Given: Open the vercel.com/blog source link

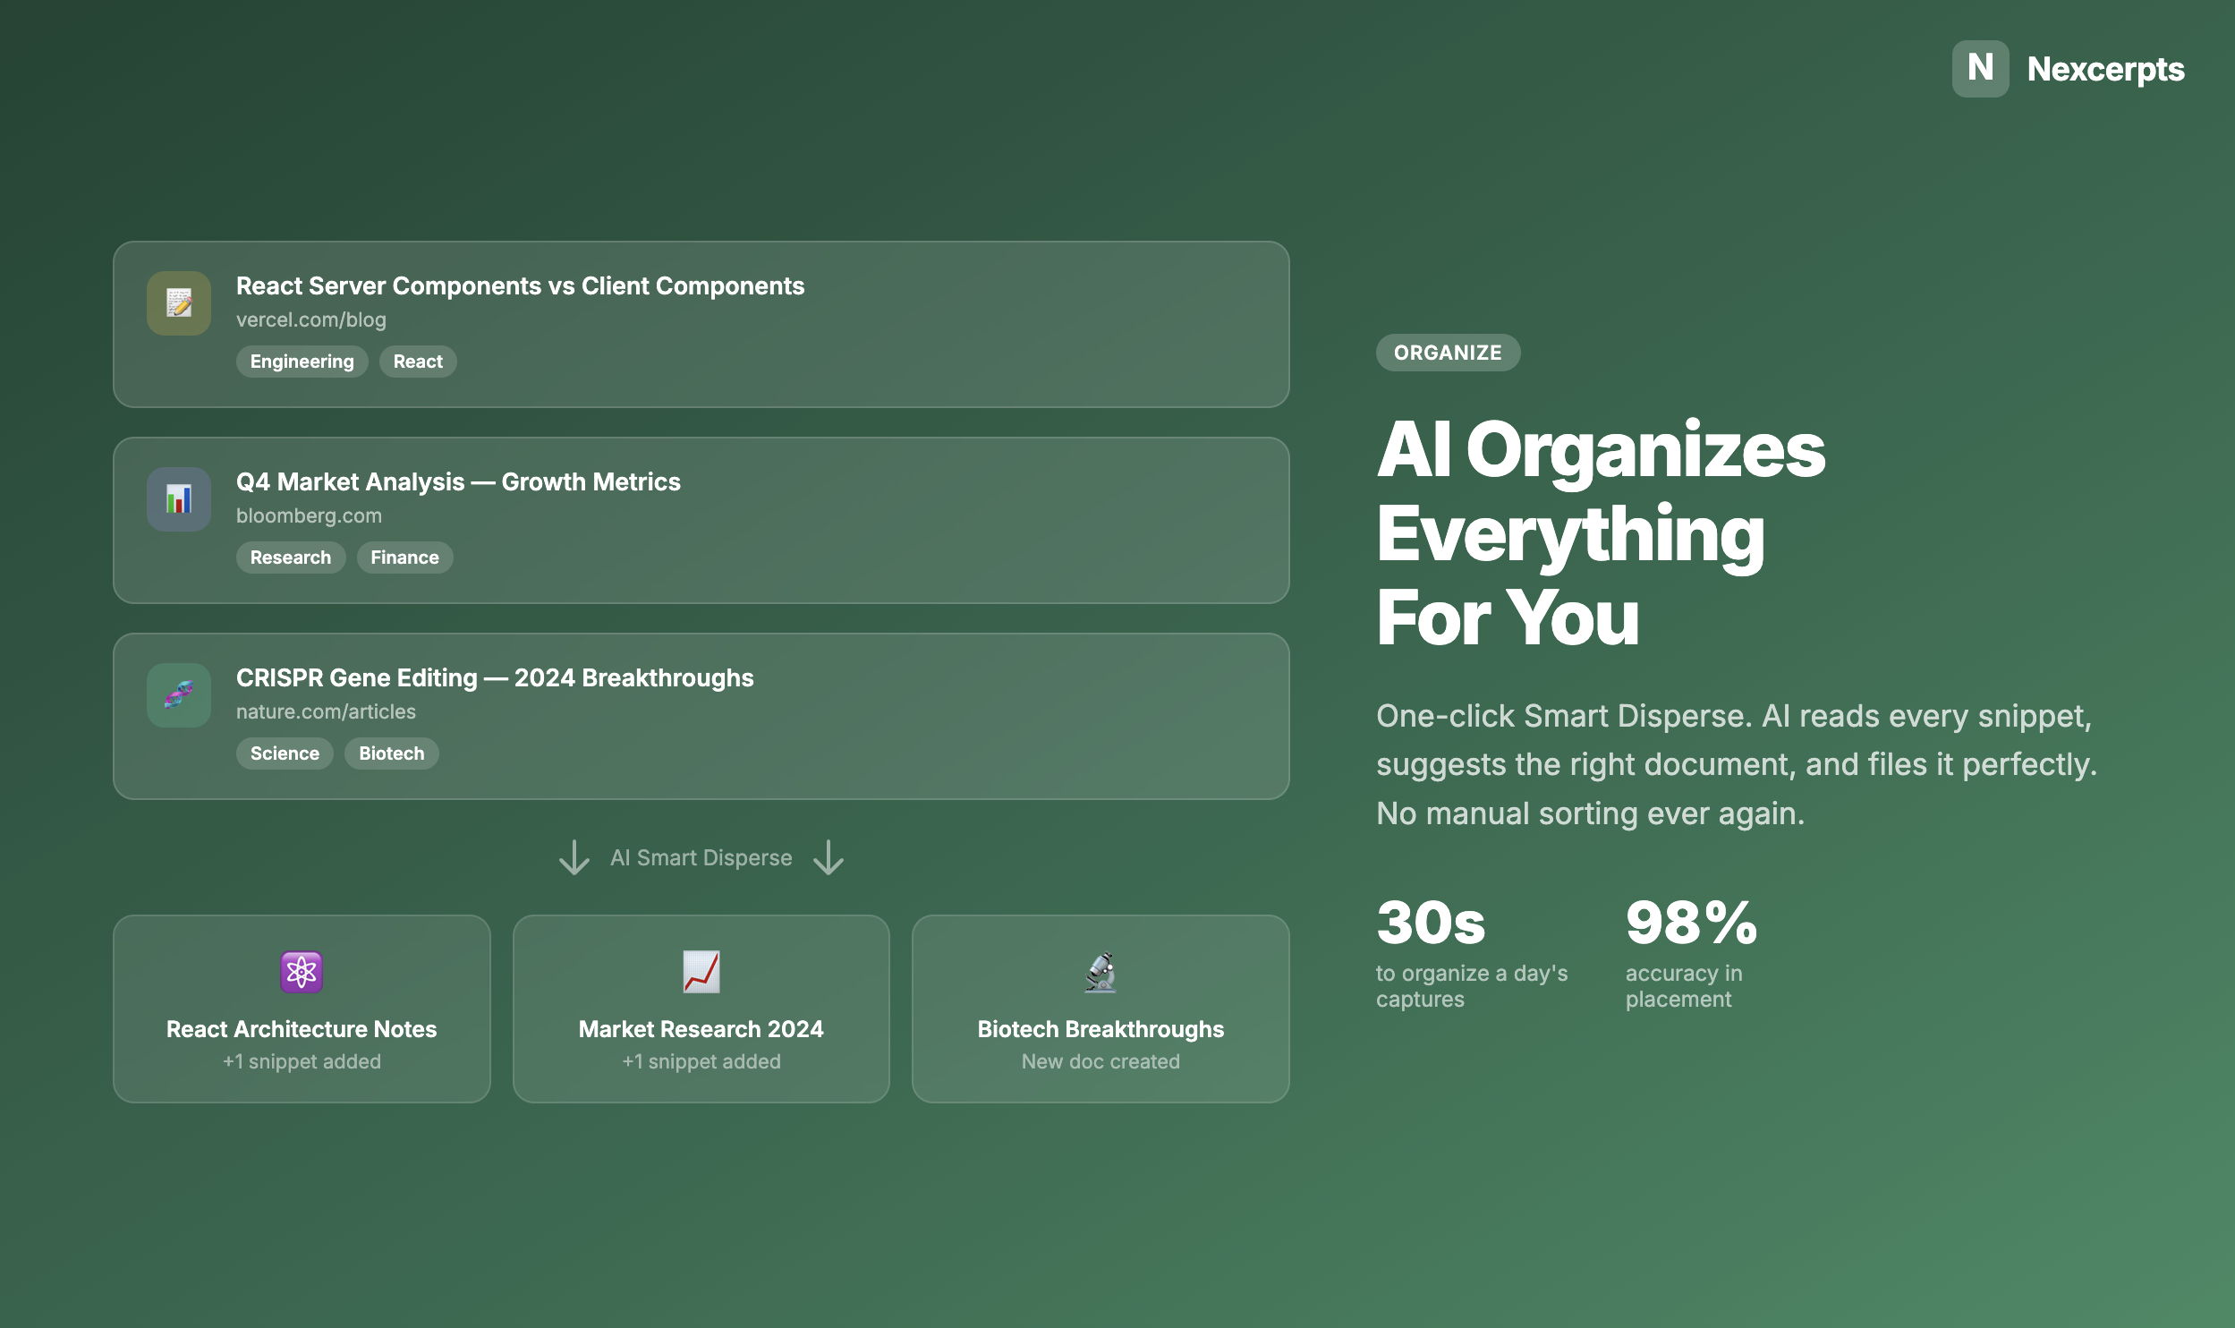Looking at the screenshot, I should click(x=311, y=319).
